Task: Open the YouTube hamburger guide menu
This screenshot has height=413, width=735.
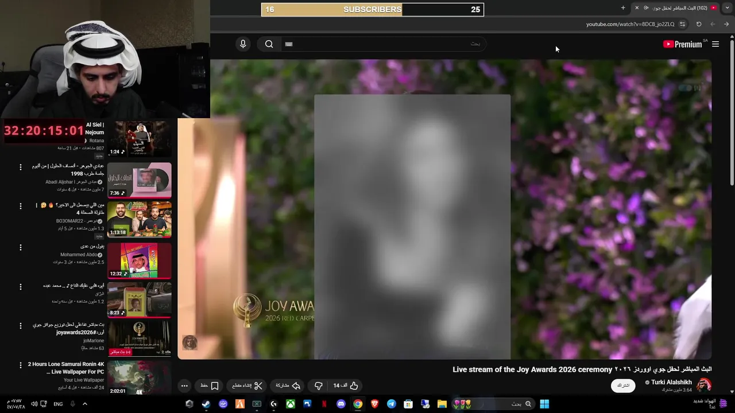Action: (715, 44)
